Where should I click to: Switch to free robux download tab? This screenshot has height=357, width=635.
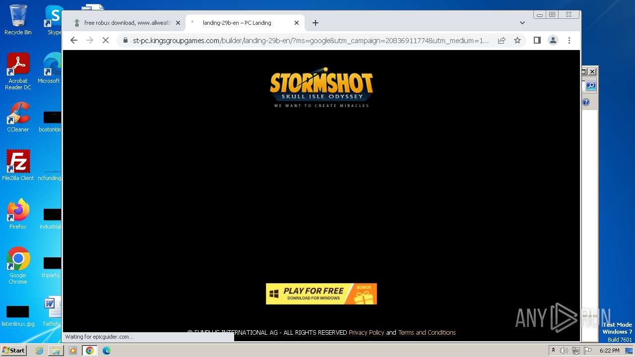(127, 23)
